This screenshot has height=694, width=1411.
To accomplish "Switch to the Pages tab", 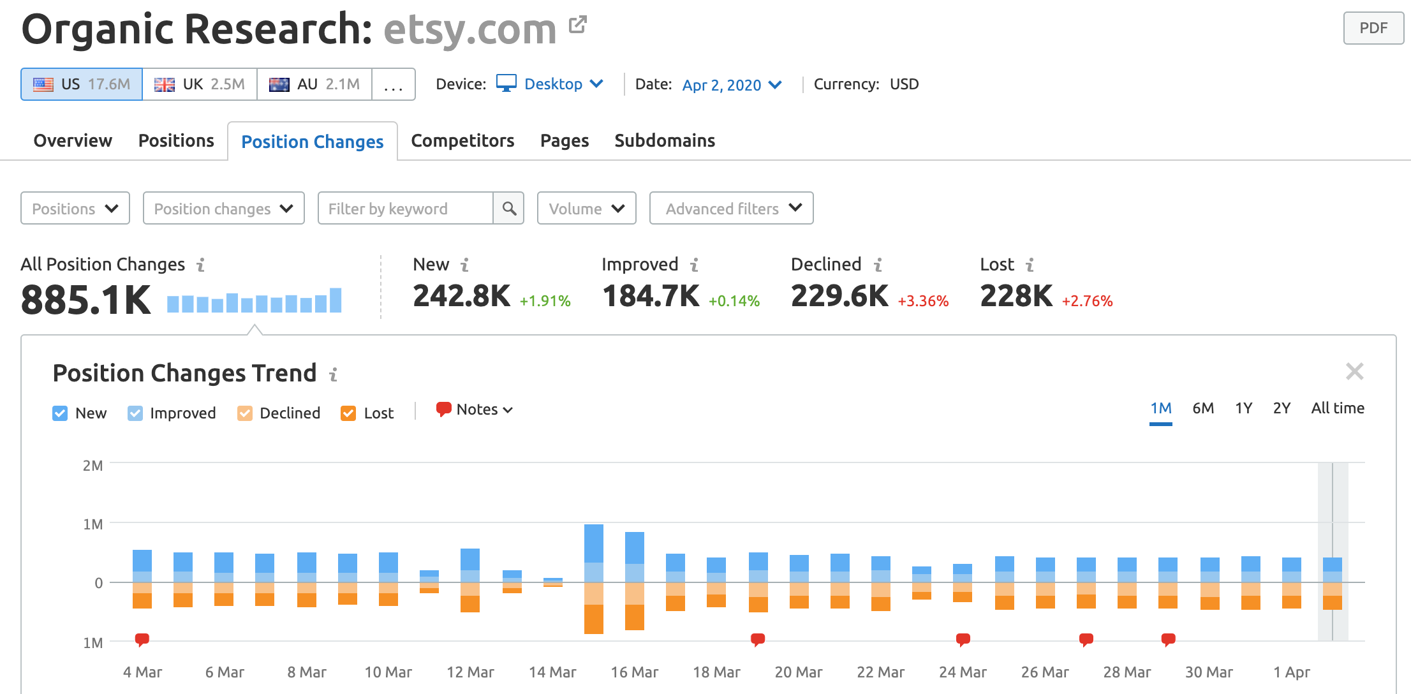I will pyautogui.click(x=565, y=140).
